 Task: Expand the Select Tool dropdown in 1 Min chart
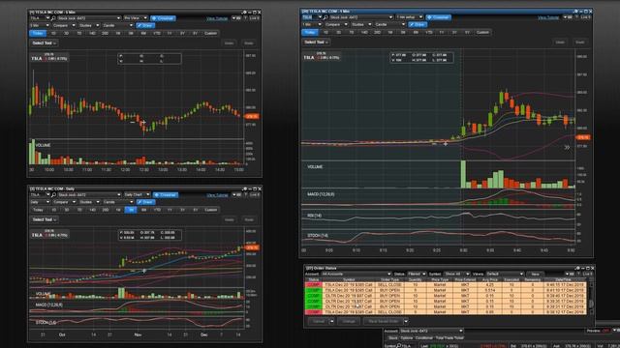[x=316, y=43]
